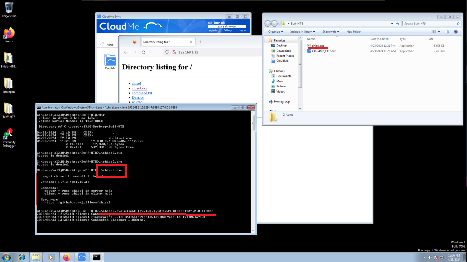The height and width of the screenshot is (262, 467).
Task: Close the 'Directory listing for /' tab
Action: (x=191, y=42)
